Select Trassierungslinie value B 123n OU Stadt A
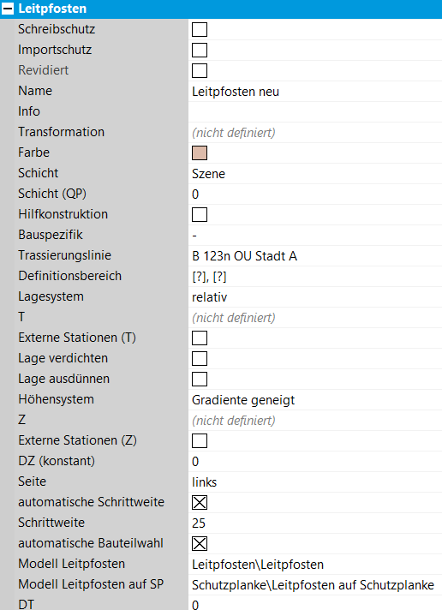Image resolution: width=442 pixels, height=610 pixels. tap(315, 256)
